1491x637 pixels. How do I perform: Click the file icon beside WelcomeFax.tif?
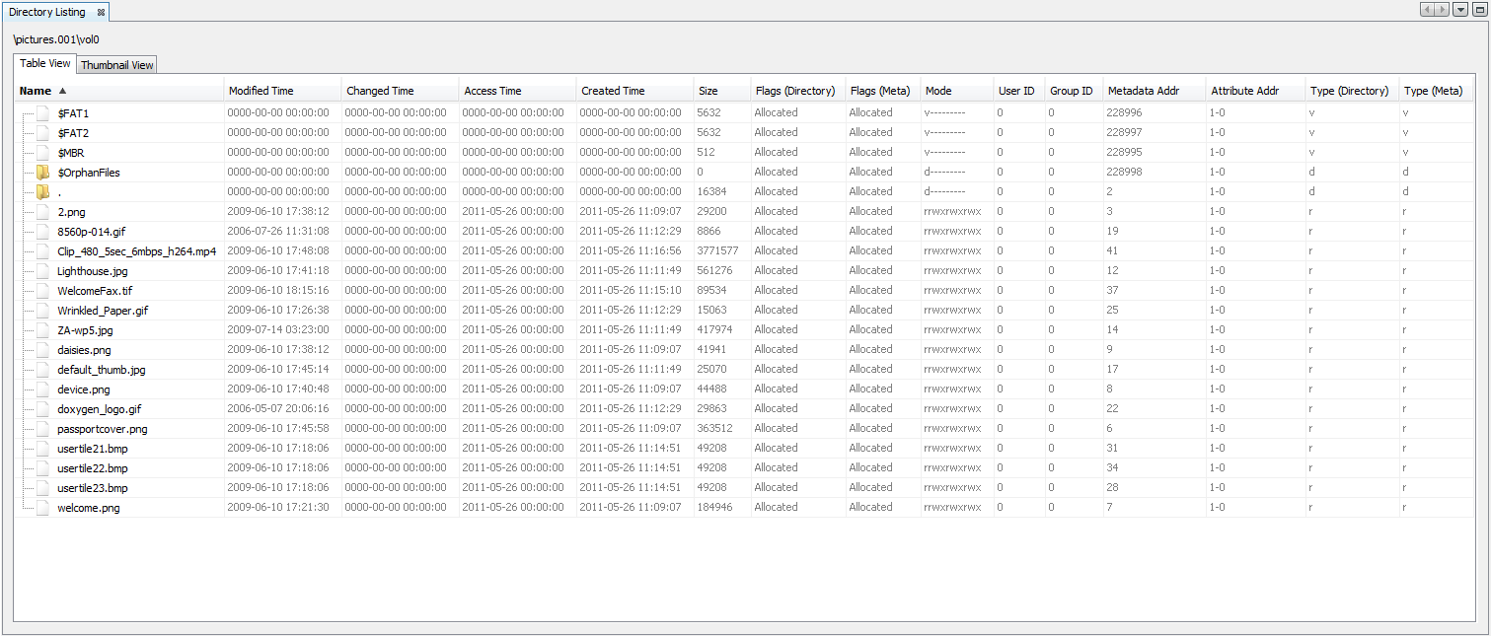pyautogui.click(x=41, y=290)
